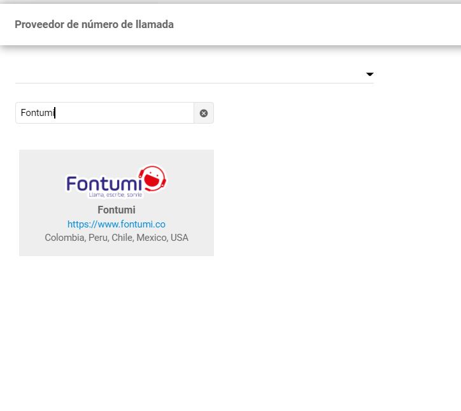Clear the Fontumi search text

204,113
